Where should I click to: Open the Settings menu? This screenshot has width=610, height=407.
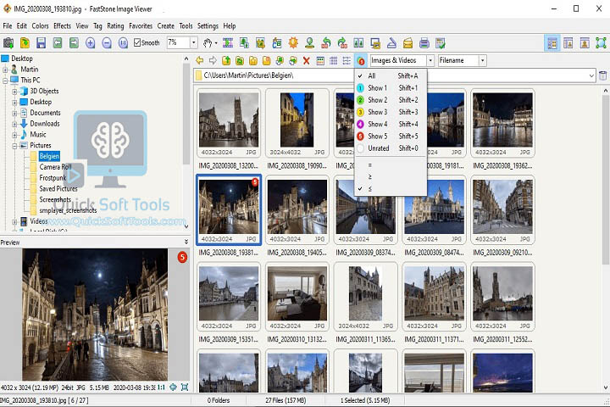pyautogui.click(x=208, y=25)
